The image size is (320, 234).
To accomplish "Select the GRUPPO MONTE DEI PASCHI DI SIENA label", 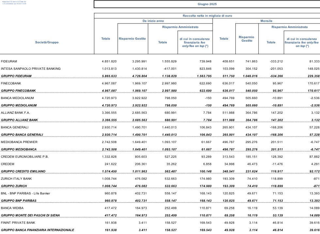I will click(30, 215).
